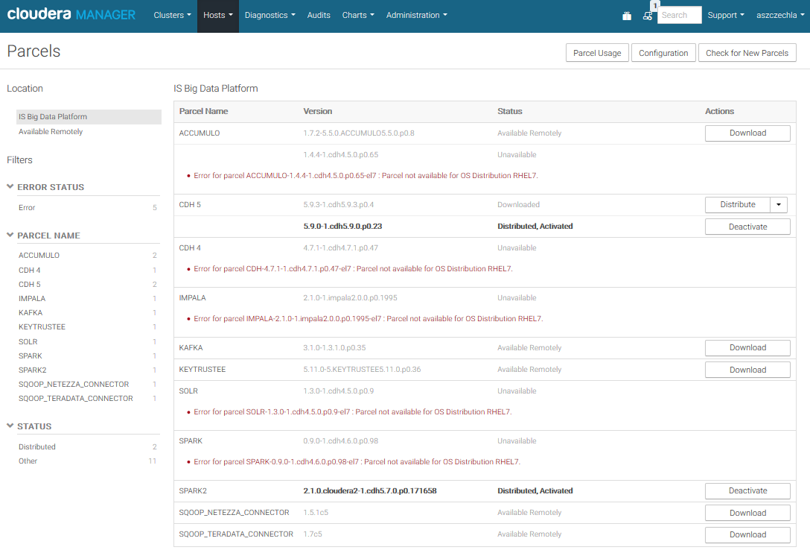Open the parcels indicator icon in top bar
Image resolution: width=810 pixels, height=556 pixels.
pyautogui.click(x=626, y=15)
